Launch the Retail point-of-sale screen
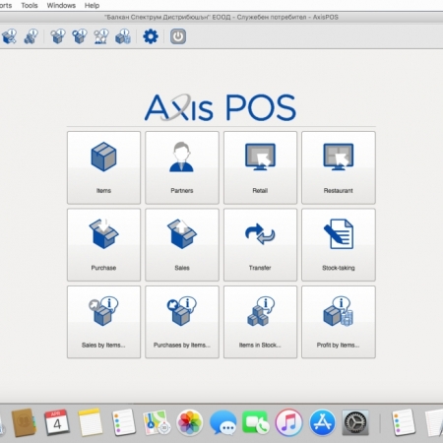Viewport: 443px width, 443px height. (x=260, y=167)
